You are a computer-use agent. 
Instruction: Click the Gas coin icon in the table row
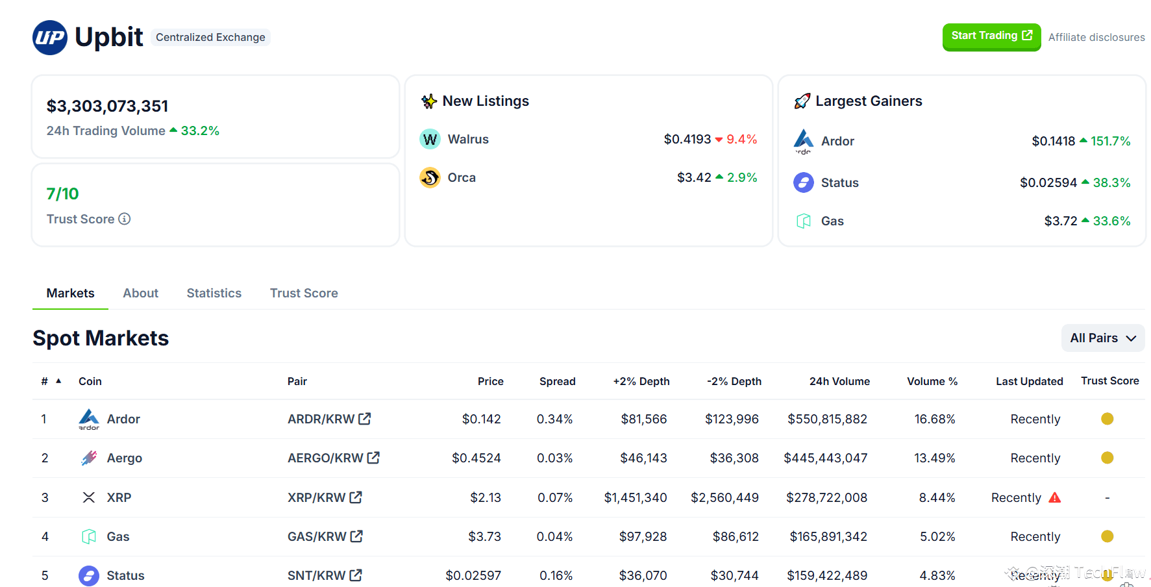pos(89,536)
